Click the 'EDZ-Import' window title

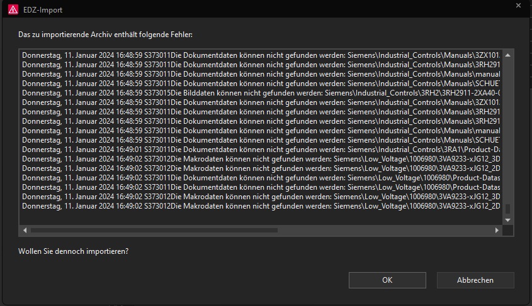[x=43, y=10]
